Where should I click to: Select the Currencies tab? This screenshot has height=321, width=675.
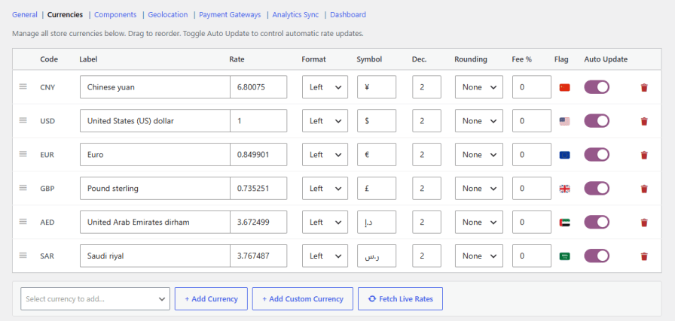(x=65, y=14)
